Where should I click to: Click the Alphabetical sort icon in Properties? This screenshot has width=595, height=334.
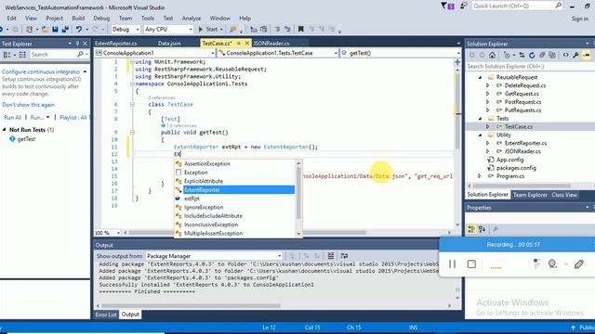coord(482,229)
